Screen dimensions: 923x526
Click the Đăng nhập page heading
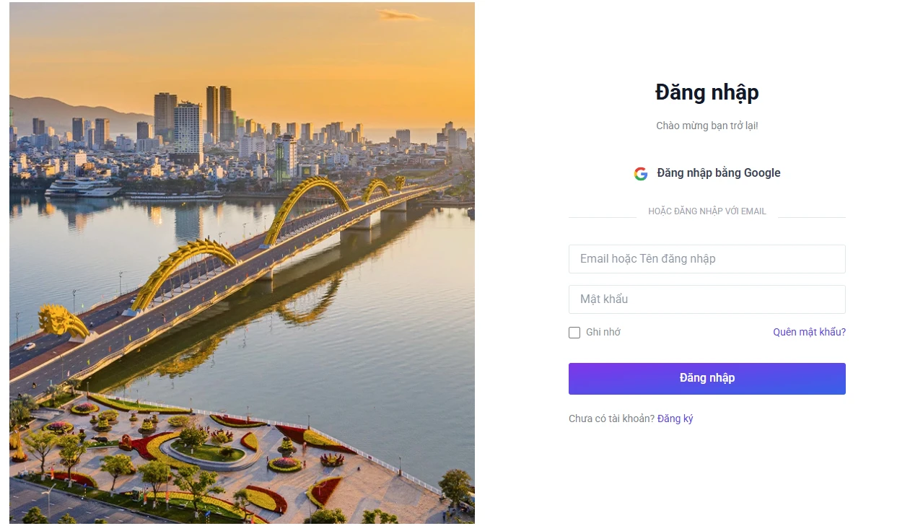click(x=707, y=92)
